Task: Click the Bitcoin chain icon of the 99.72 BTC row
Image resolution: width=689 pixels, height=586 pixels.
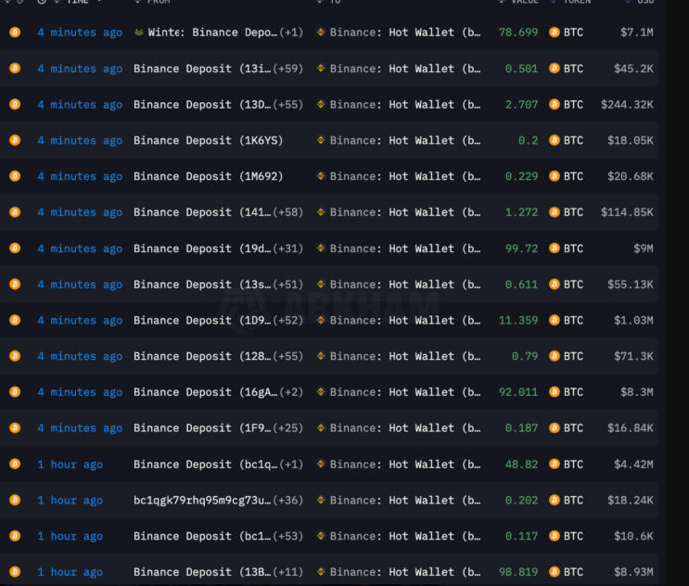Action: (x=15, y=248)
